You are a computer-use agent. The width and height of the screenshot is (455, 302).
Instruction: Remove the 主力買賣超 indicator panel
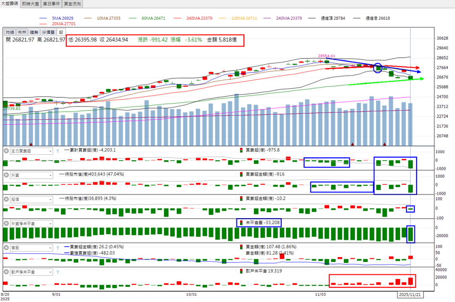tap(6, 151)
